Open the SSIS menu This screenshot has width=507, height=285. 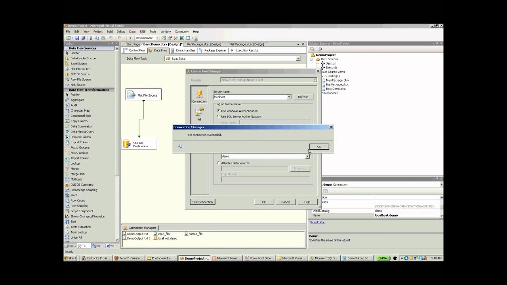(x=142, y=32)
